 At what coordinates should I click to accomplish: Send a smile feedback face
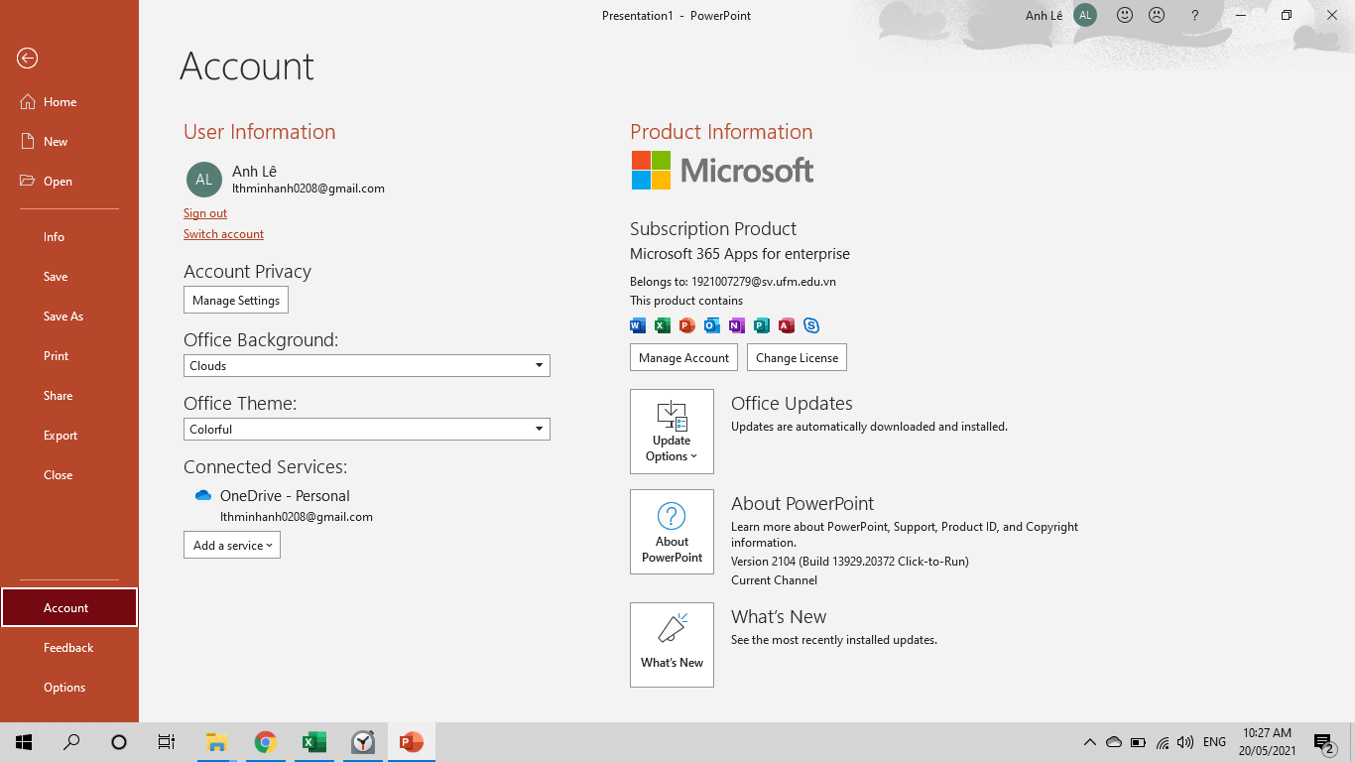pyautogui.click(x=1124, y=15)
